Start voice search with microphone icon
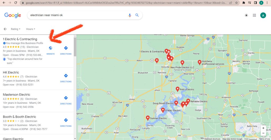 (130, 15)
